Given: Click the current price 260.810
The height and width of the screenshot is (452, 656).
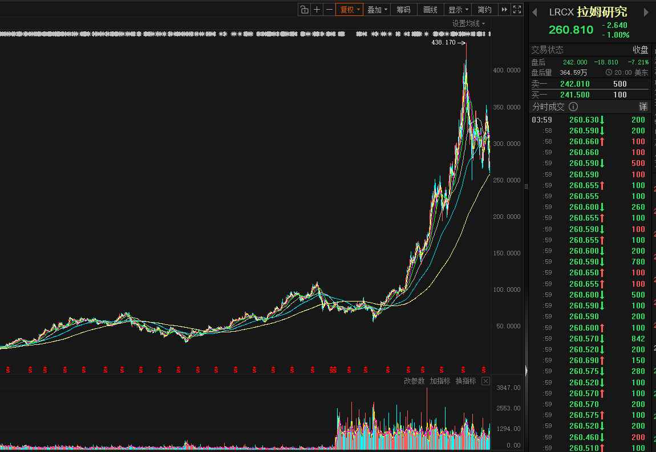Looking at the screenshot, I should click(x=570, y=30).
